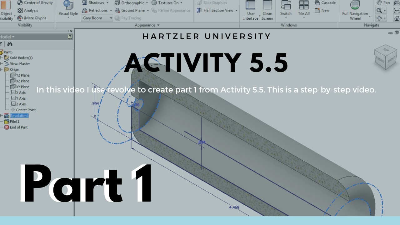Click the Ground Plane icon
400x225 pixels.
click(117, 10)
